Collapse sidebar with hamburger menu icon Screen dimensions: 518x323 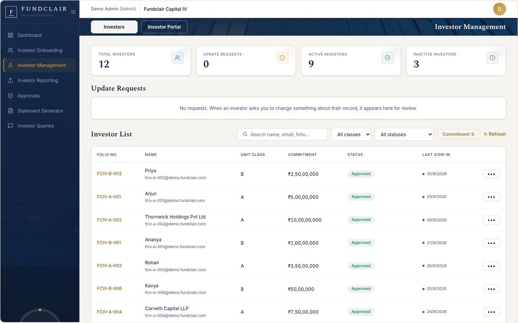point(73,12)
